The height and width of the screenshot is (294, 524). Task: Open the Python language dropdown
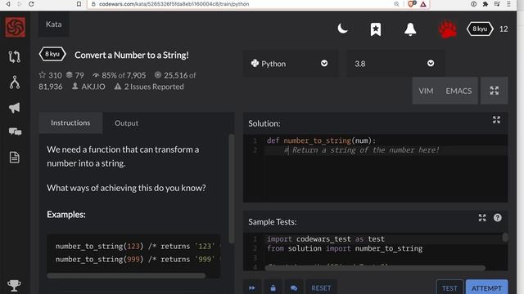click(290, 64)
